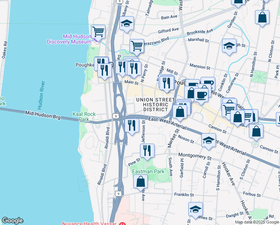
Task: Click the Montgomery St label
Action: [x=195, y=156]
